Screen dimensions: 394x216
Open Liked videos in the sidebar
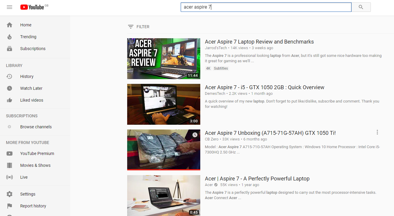click(x=35, y=100)
